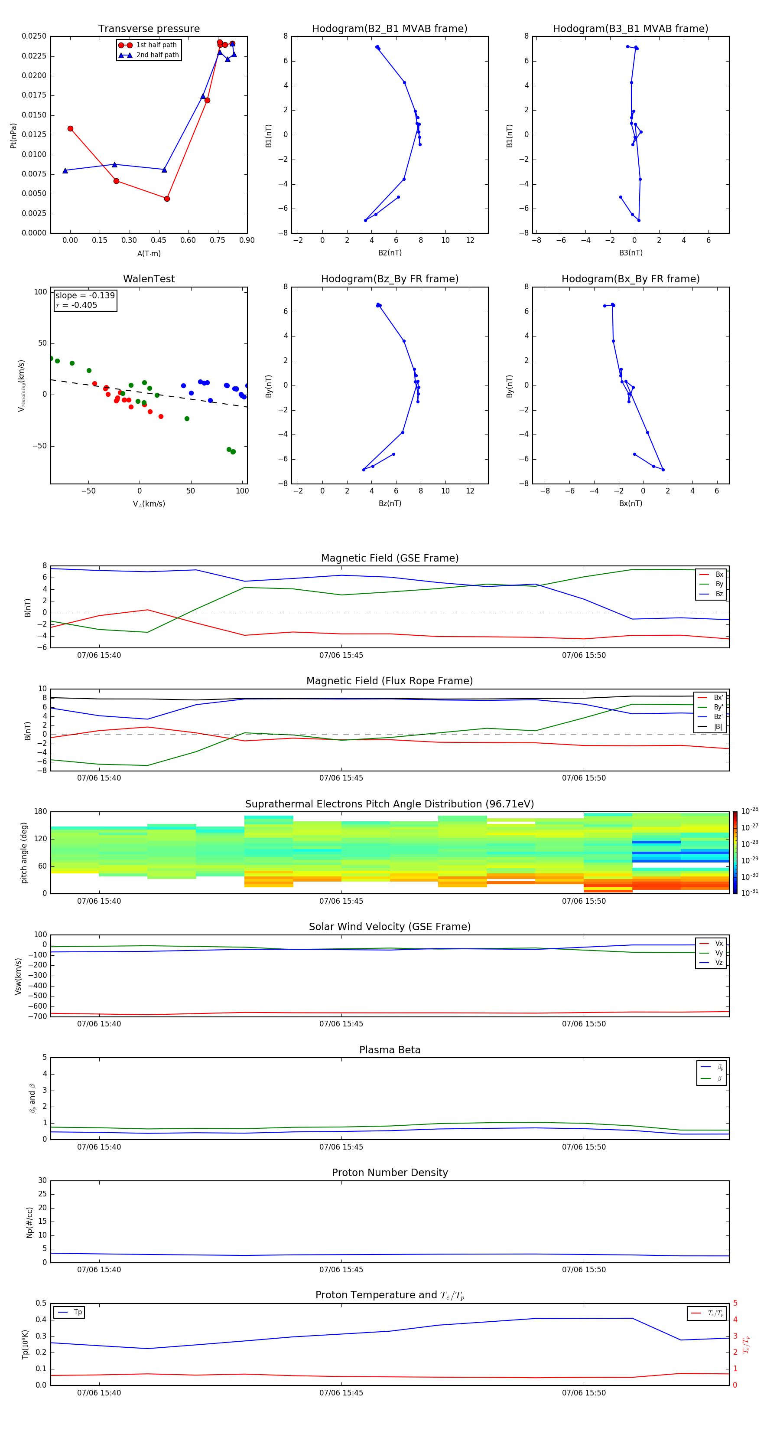780x1431 pixels.
Task: Click the 'Hodogram(B2_B1 MVAB frame)' title
Action: (x=390, y=29)
